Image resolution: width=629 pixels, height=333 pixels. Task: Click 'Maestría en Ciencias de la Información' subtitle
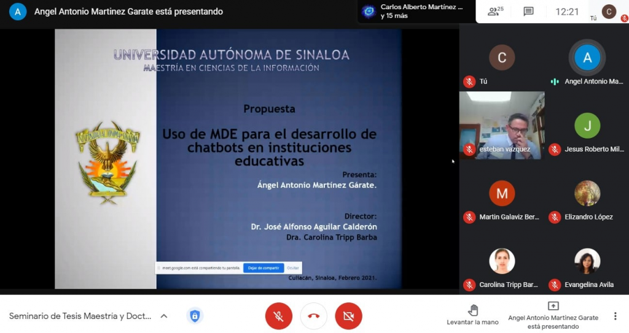point(232,68)
